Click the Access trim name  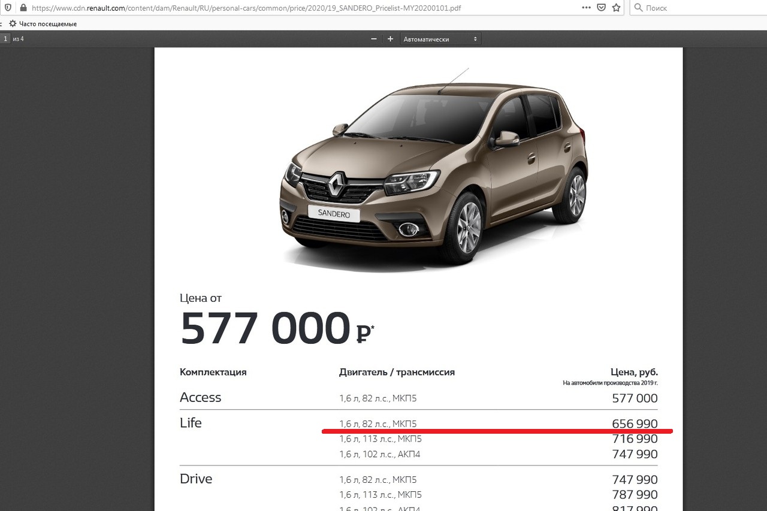201,398
